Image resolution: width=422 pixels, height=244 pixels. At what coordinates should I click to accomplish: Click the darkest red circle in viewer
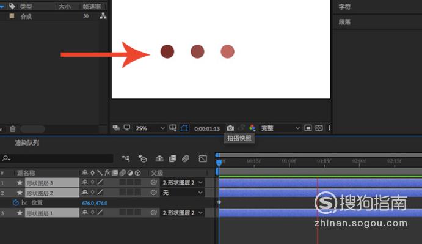tap(167, 51)
